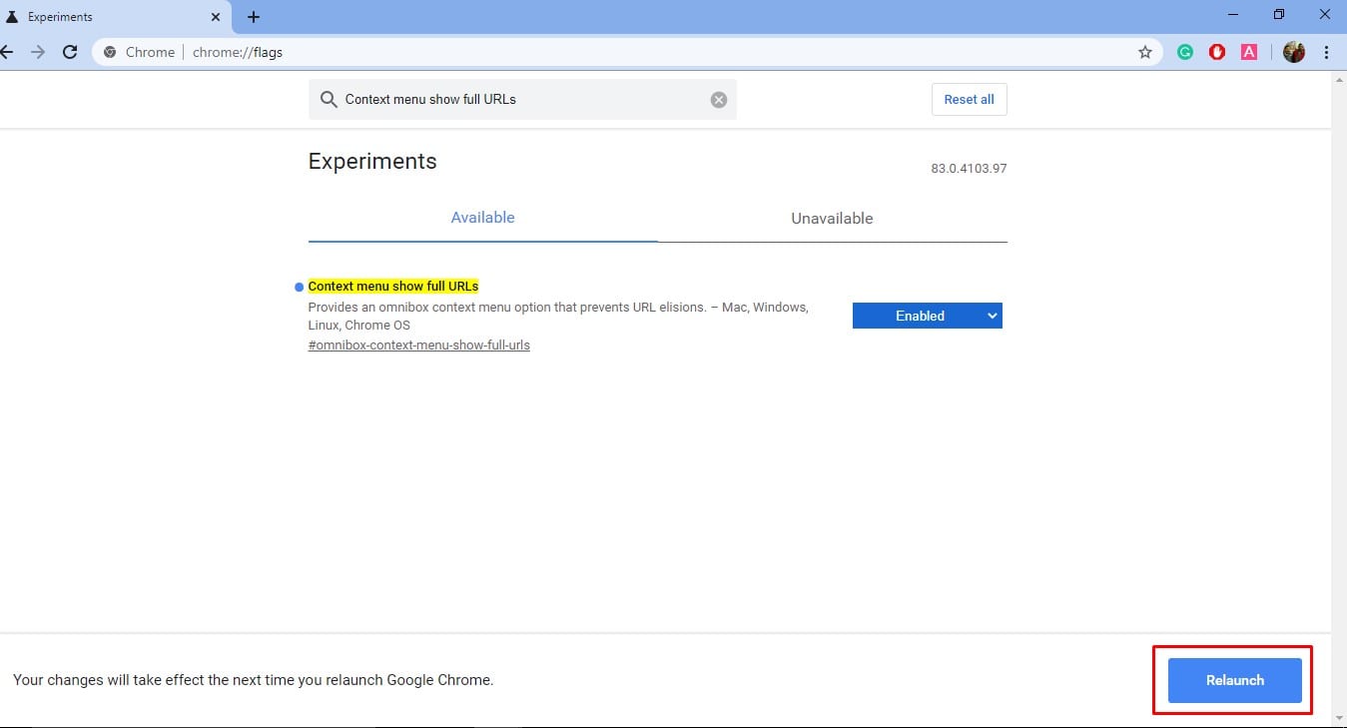Click the Reset all button
Image resolution: width=1347 pixels, height=728 pixels.
[968, 99]
